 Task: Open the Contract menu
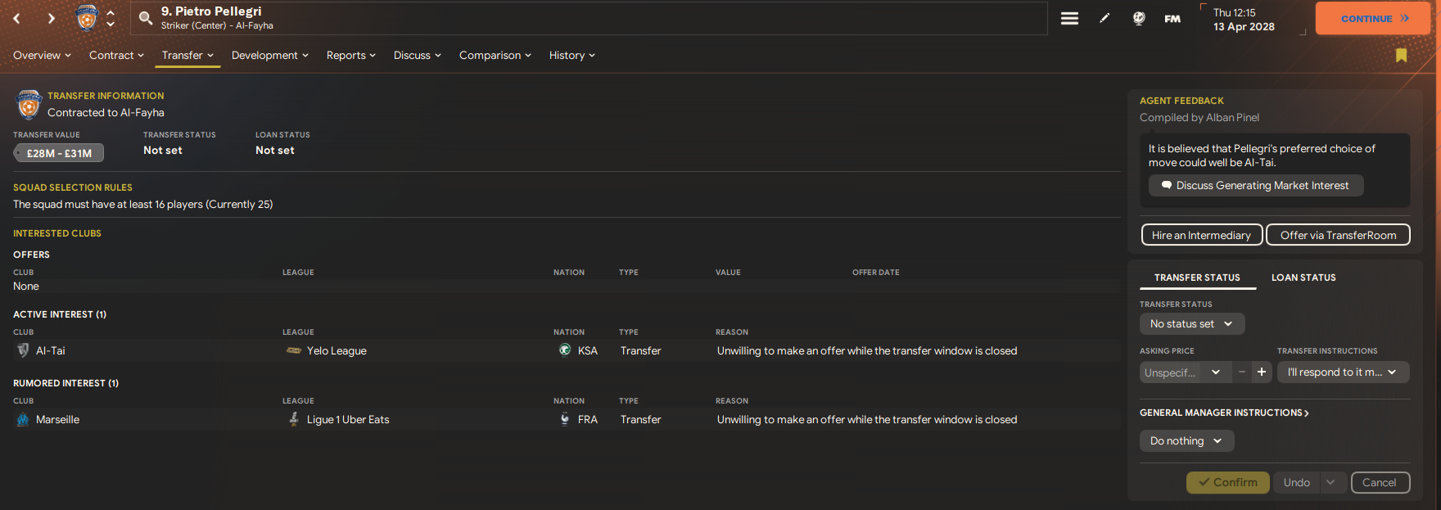pos(116,55)
